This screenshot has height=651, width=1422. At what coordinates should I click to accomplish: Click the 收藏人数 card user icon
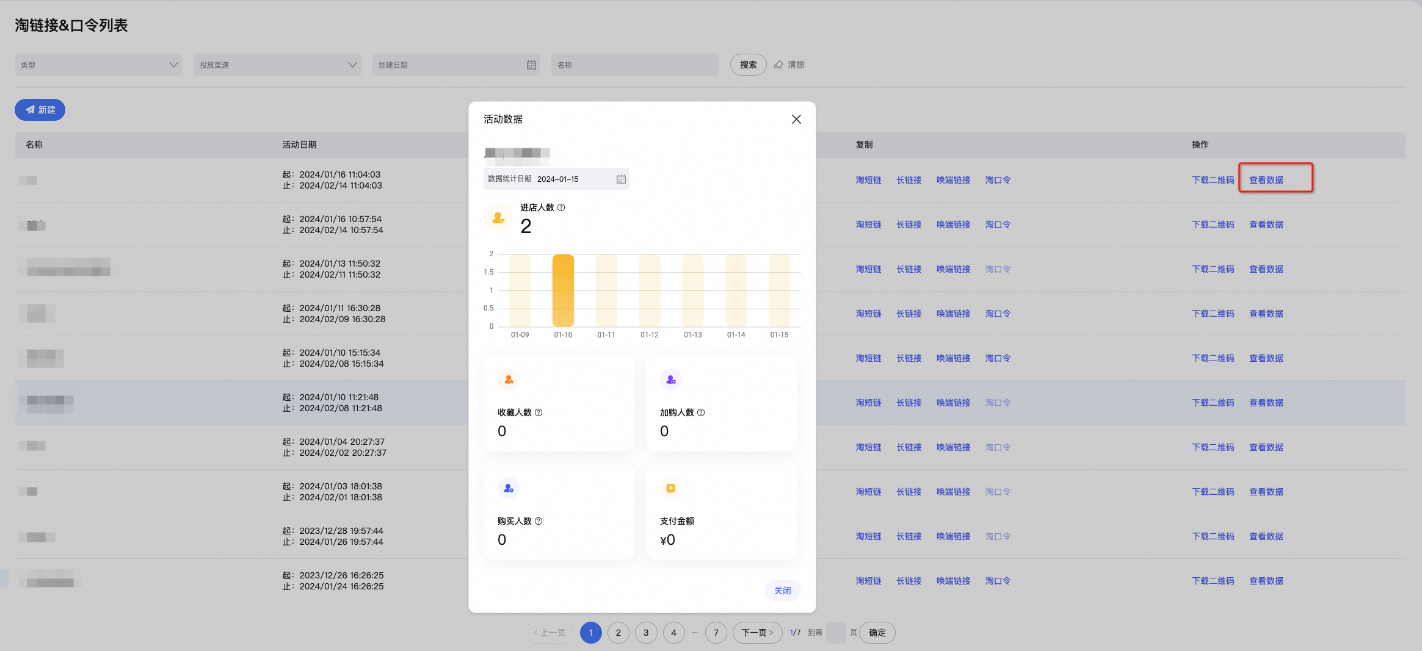click(x=509, y=379)
